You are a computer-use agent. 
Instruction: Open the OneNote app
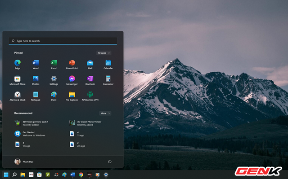(90, 80)
